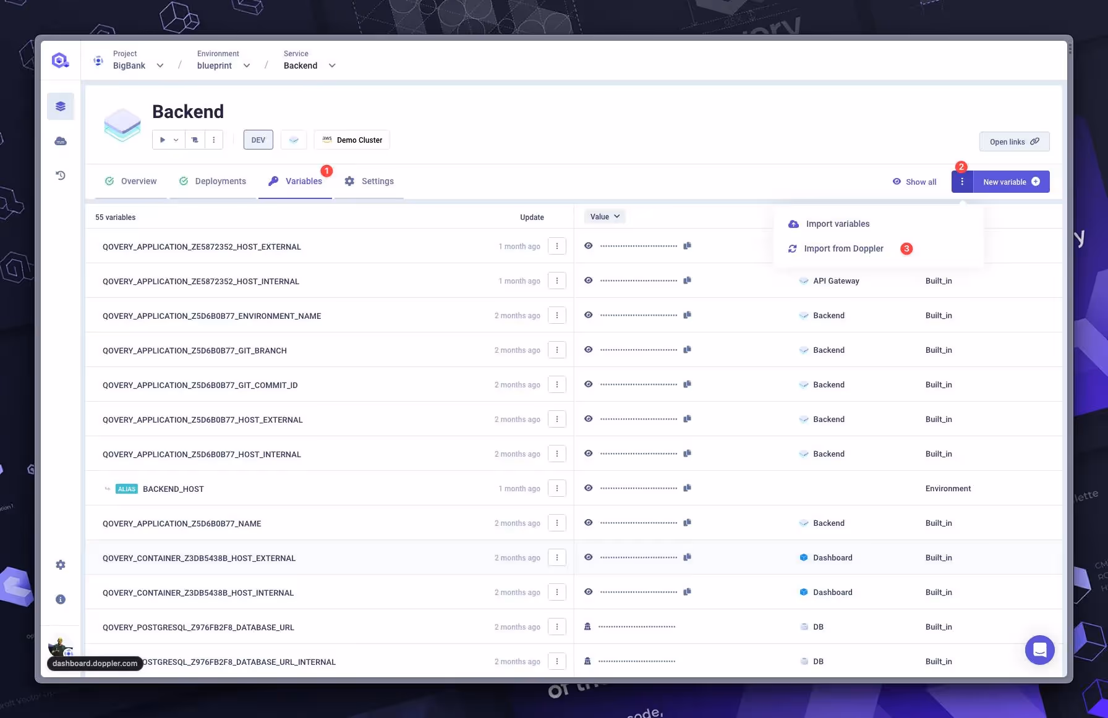Select Import from Doppler menu entry
This screenshot has width=1108, height=718.
(x=836, y=248)
